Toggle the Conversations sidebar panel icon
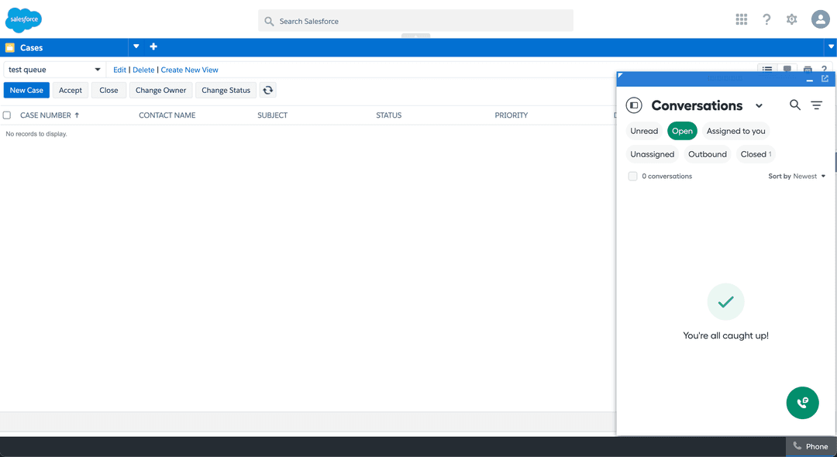The image size is (837, 457). pos(634,105)
